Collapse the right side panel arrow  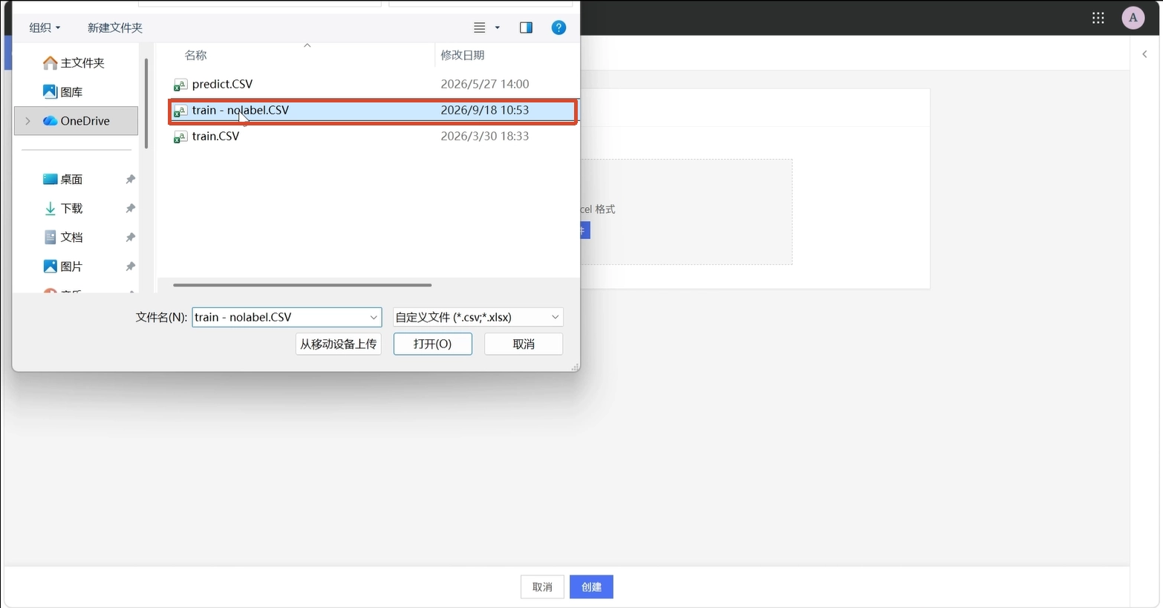coord(1144,54)
